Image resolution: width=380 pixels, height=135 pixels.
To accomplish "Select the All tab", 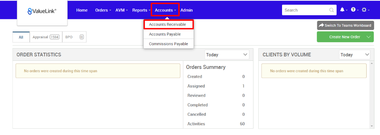I will [x=21, y=37].
